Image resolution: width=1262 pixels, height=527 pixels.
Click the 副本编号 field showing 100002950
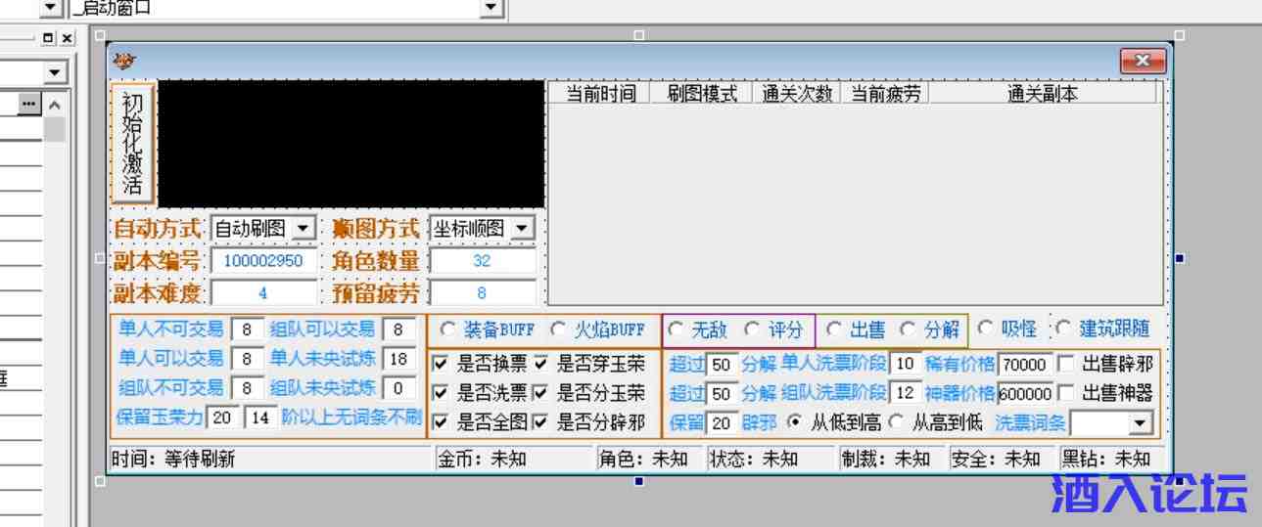262,261
